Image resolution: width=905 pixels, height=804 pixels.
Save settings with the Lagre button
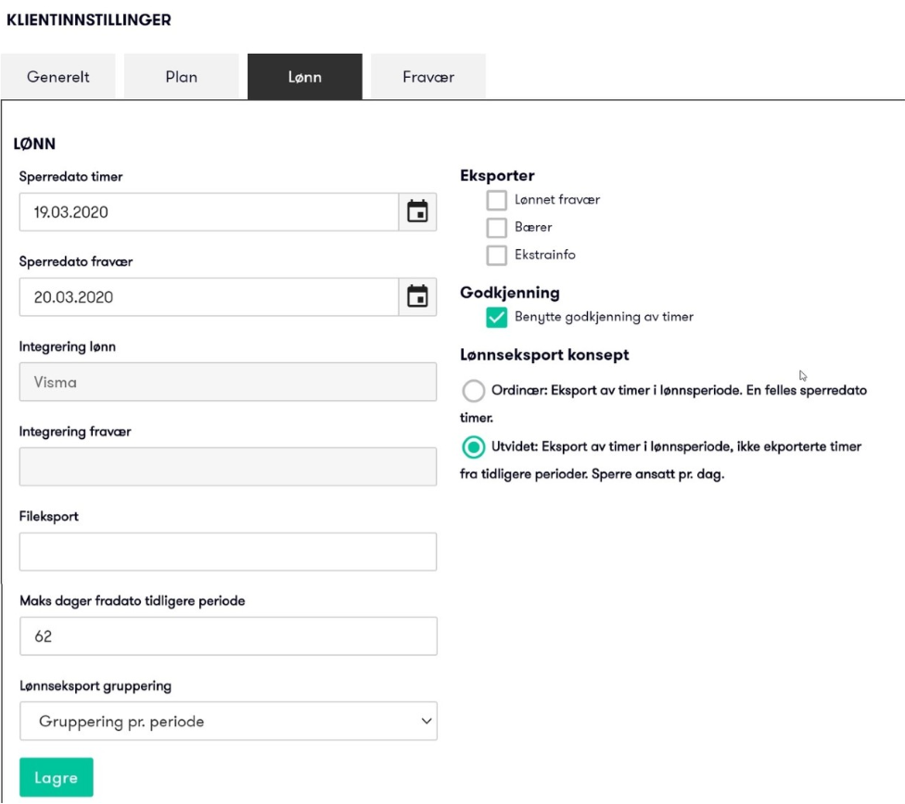tap(56, 777)
